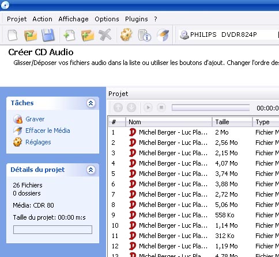Stop track playback

(x=161, y=108)
